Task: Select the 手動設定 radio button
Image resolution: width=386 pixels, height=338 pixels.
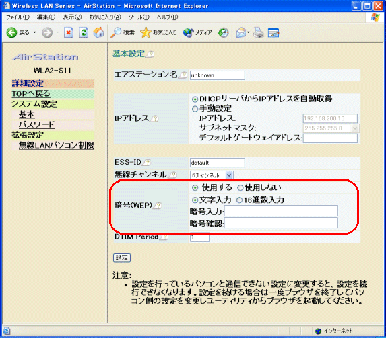Action: tap(195, 109)
